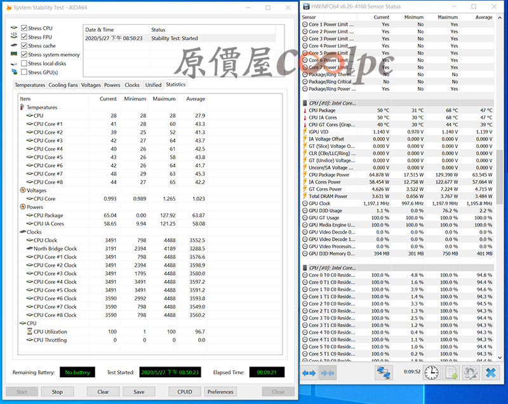This screenshot has height=404, width=508.
Task: Select the CPU Core #8 temperature row
Action: pyautogui.click(x=112, y=182)
